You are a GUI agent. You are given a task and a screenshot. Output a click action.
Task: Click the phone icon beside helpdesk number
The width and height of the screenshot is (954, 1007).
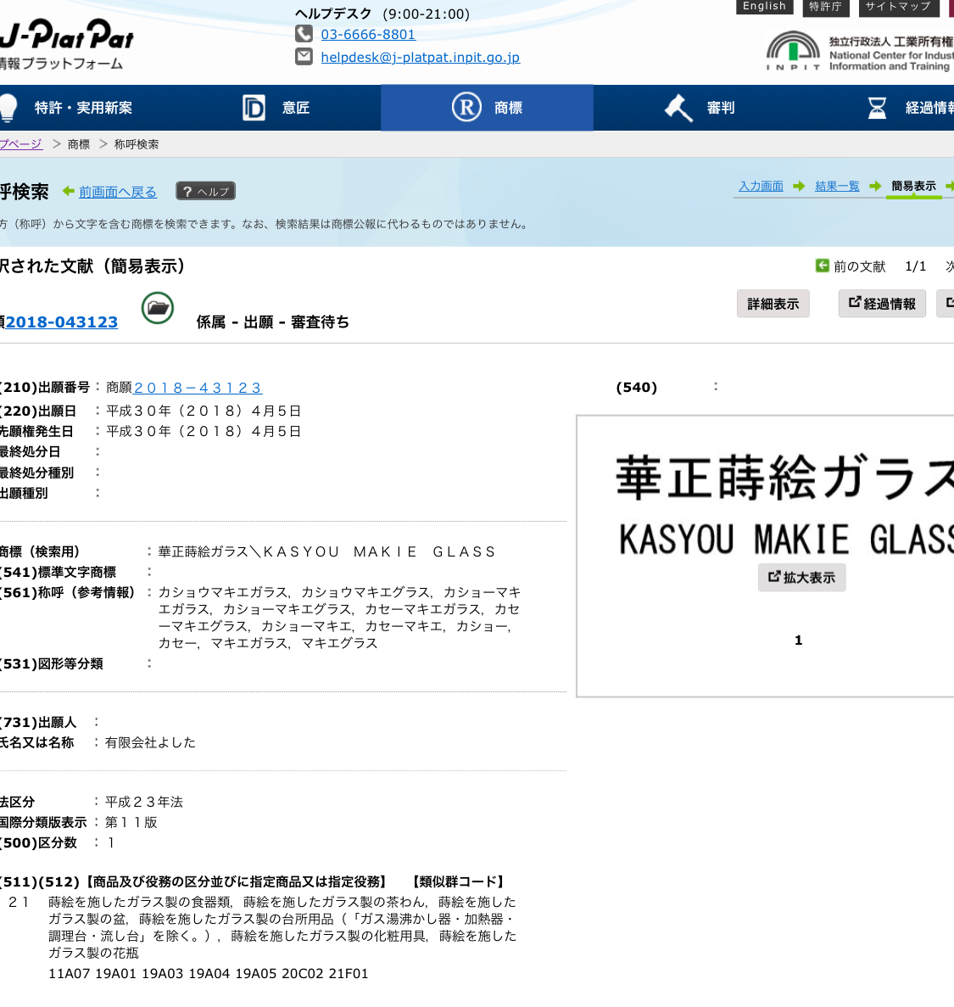304,33
